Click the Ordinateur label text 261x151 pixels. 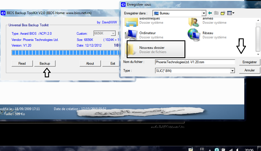point(147,33)
